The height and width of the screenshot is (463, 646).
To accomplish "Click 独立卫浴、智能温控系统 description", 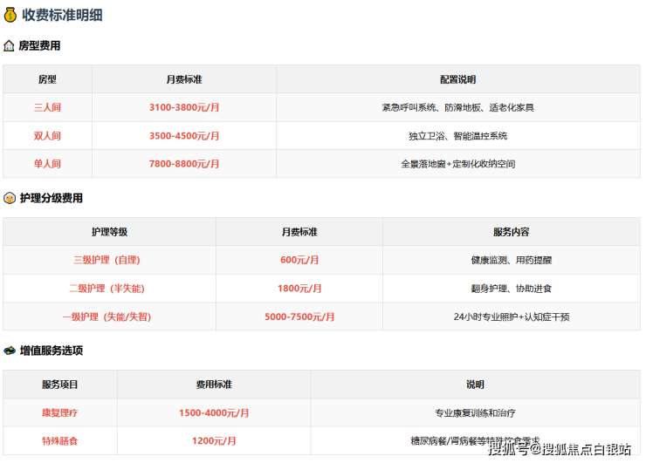I will [458, 136].
